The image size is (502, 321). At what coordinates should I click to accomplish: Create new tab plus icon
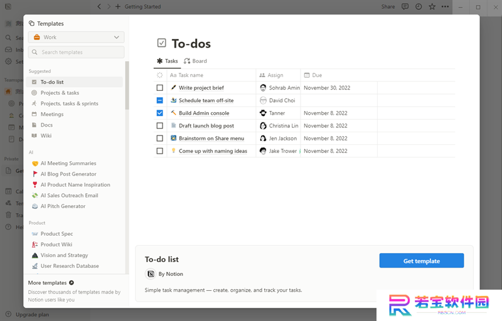118,6
